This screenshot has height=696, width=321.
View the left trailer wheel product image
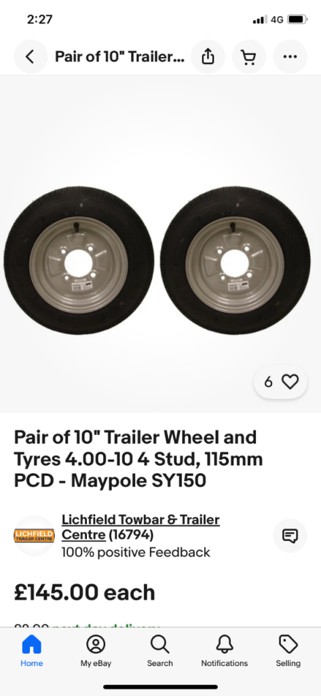click(79, 260)
